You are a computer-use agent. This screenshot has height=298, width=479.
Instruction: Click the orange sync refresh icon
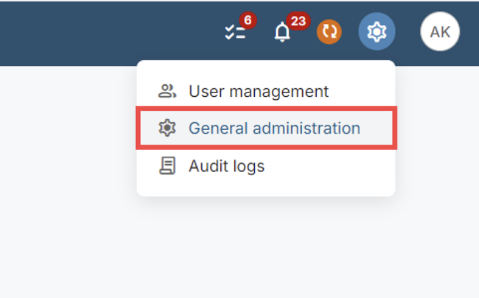(329, 32)
